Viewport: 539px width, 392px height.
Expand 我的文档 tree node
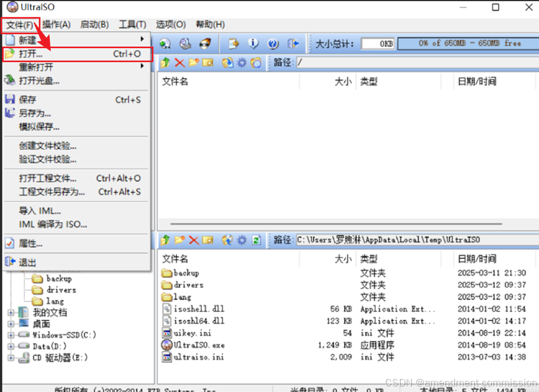[11, 313]
